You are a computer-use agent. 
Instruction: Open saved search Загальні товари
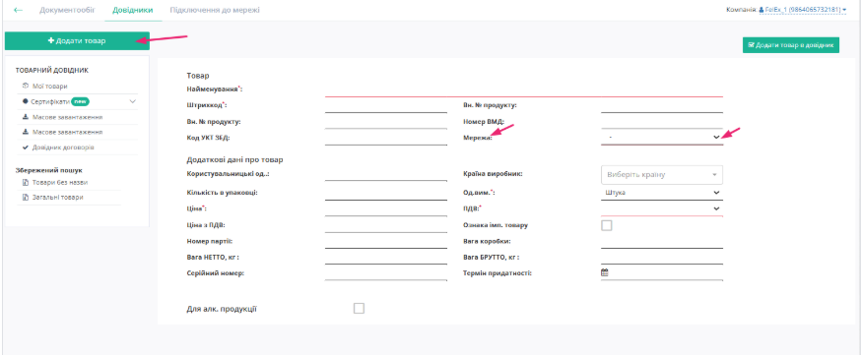[x=57, y=197]
